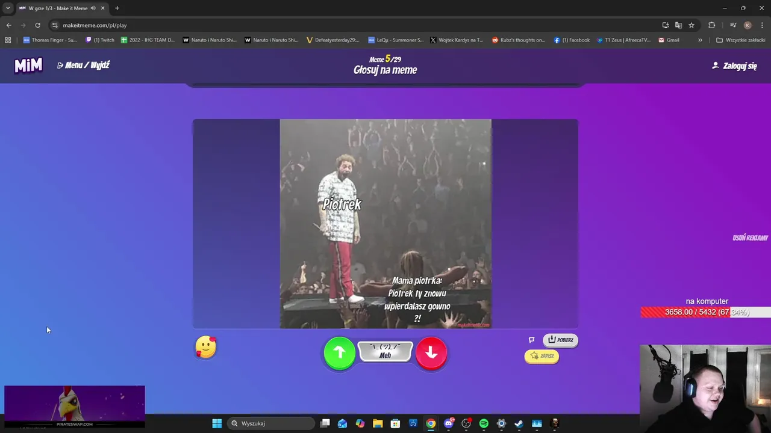Open Thomas Finger bookmark
The image size is (771, 433).
(x=50, y=40)
